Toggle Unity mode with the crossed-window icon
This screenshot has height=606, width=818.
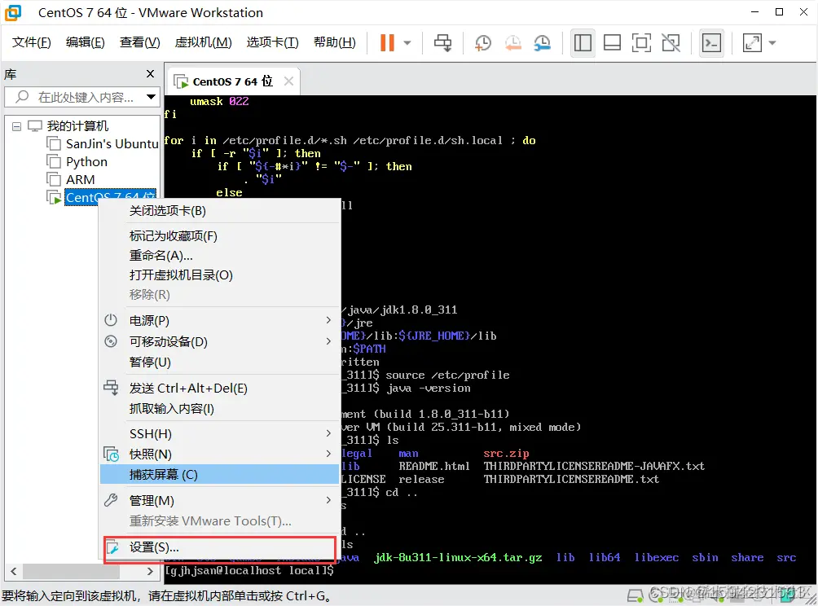[x=671, y=42]
